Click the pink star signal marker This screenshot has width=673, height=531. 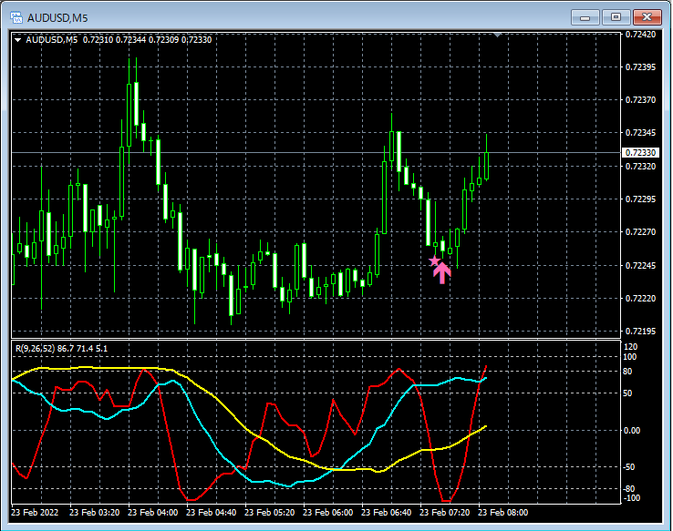point(434,261)
